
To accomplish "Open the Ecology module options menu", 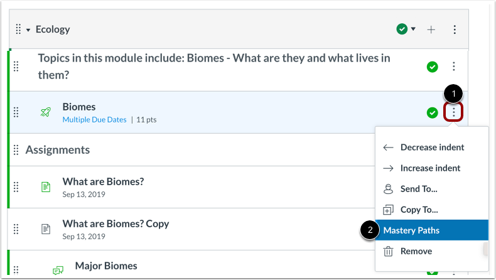I will coord(455,30).
